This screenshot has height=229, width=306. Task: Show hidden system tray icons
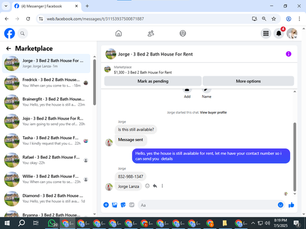coord(253,224)
